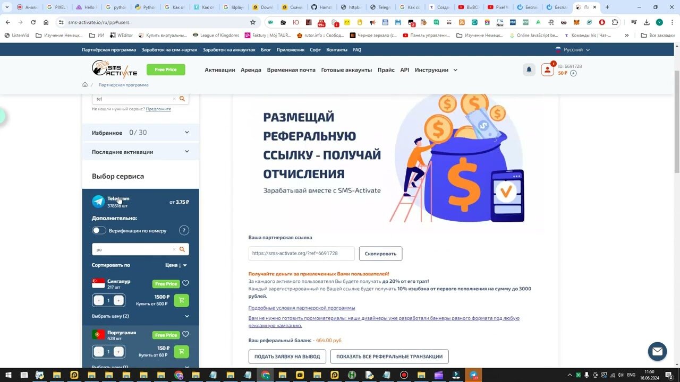680x382 pixels.
Task: Expand Последние активации section
Action: click(140, 152)
